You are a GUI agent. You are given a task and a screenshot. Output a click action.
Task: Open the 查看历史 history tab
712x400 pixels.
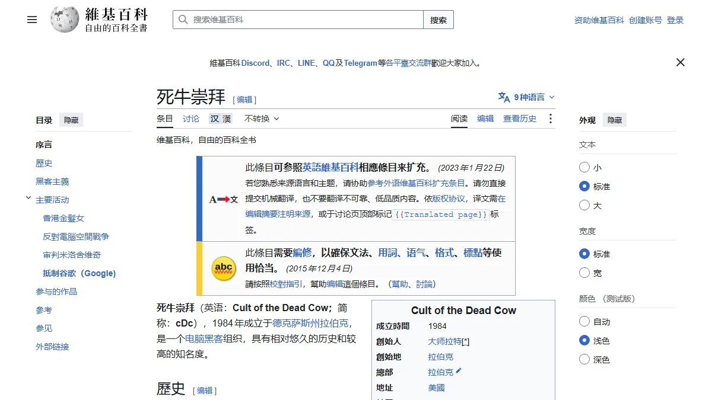click(520, 119)
